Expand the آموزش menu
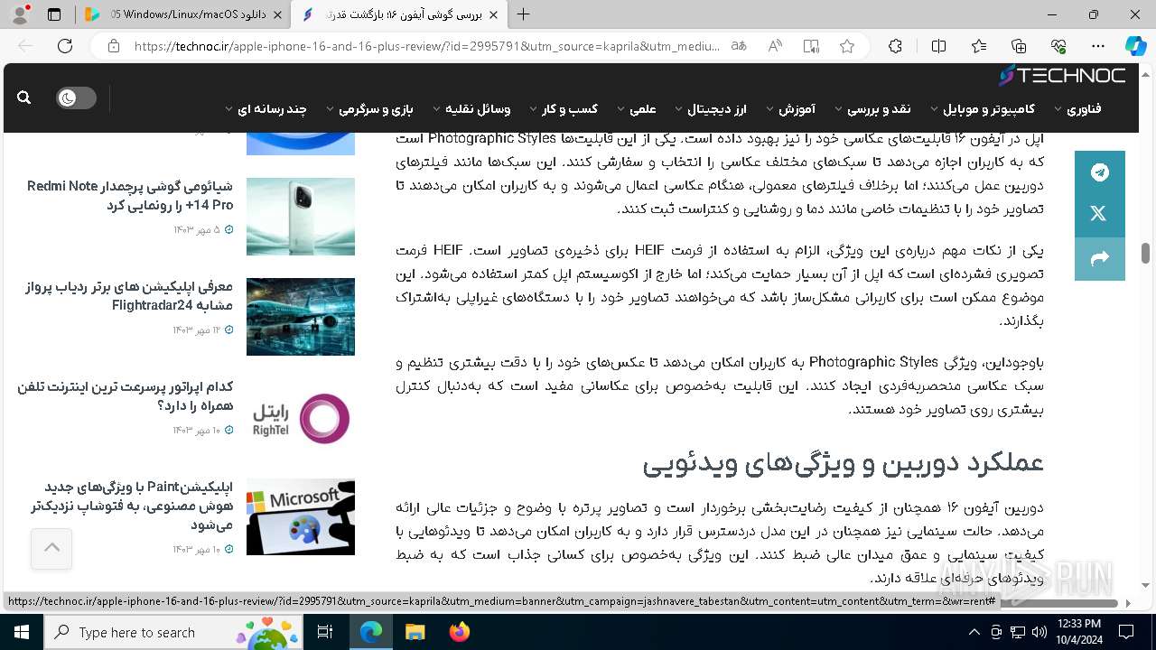 pos(790,109)
